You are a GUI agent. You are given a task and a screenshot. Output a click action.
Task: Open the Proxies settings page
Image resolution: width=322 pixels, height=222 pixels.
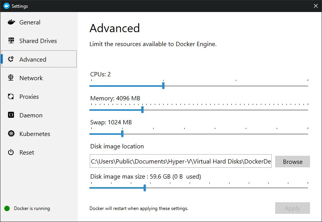[39, 96]
